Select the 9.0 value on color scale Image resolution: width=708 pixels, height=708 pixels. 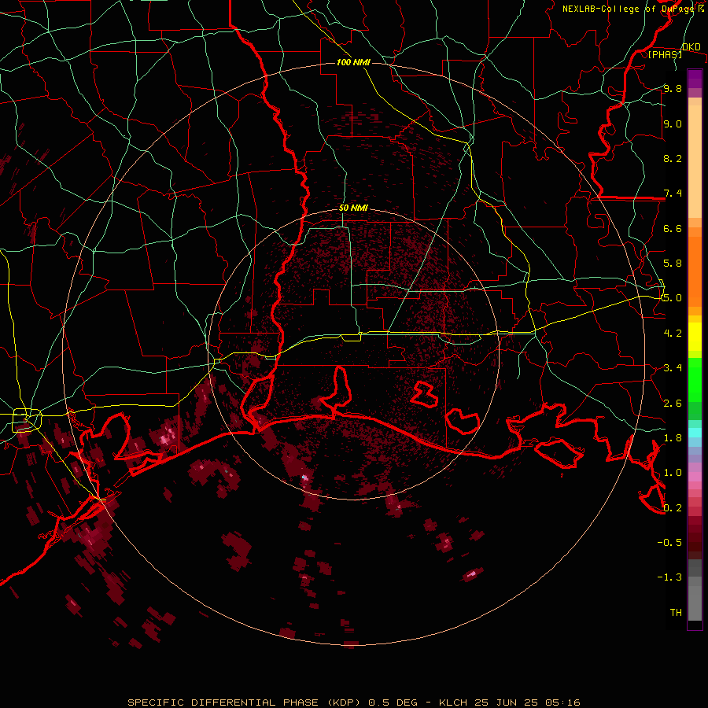pyautogui.click(x=673, y=124)
